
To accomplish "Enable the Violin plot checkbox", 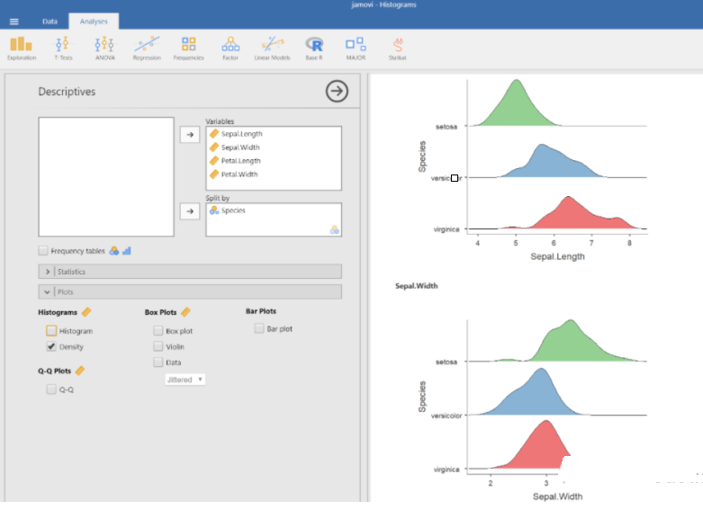I will pyautogui.click(x=158, y=346).
